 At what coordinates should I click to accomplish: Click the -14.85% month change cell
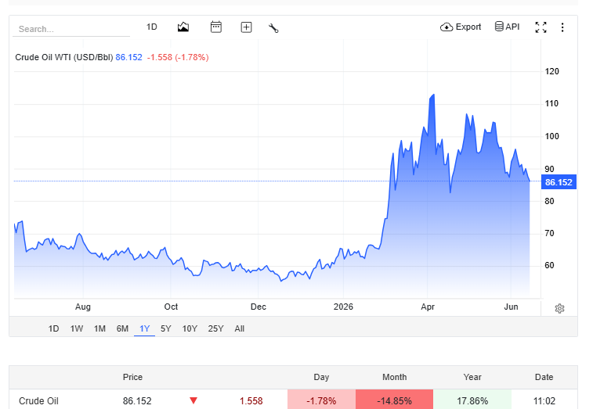(395, 400)
